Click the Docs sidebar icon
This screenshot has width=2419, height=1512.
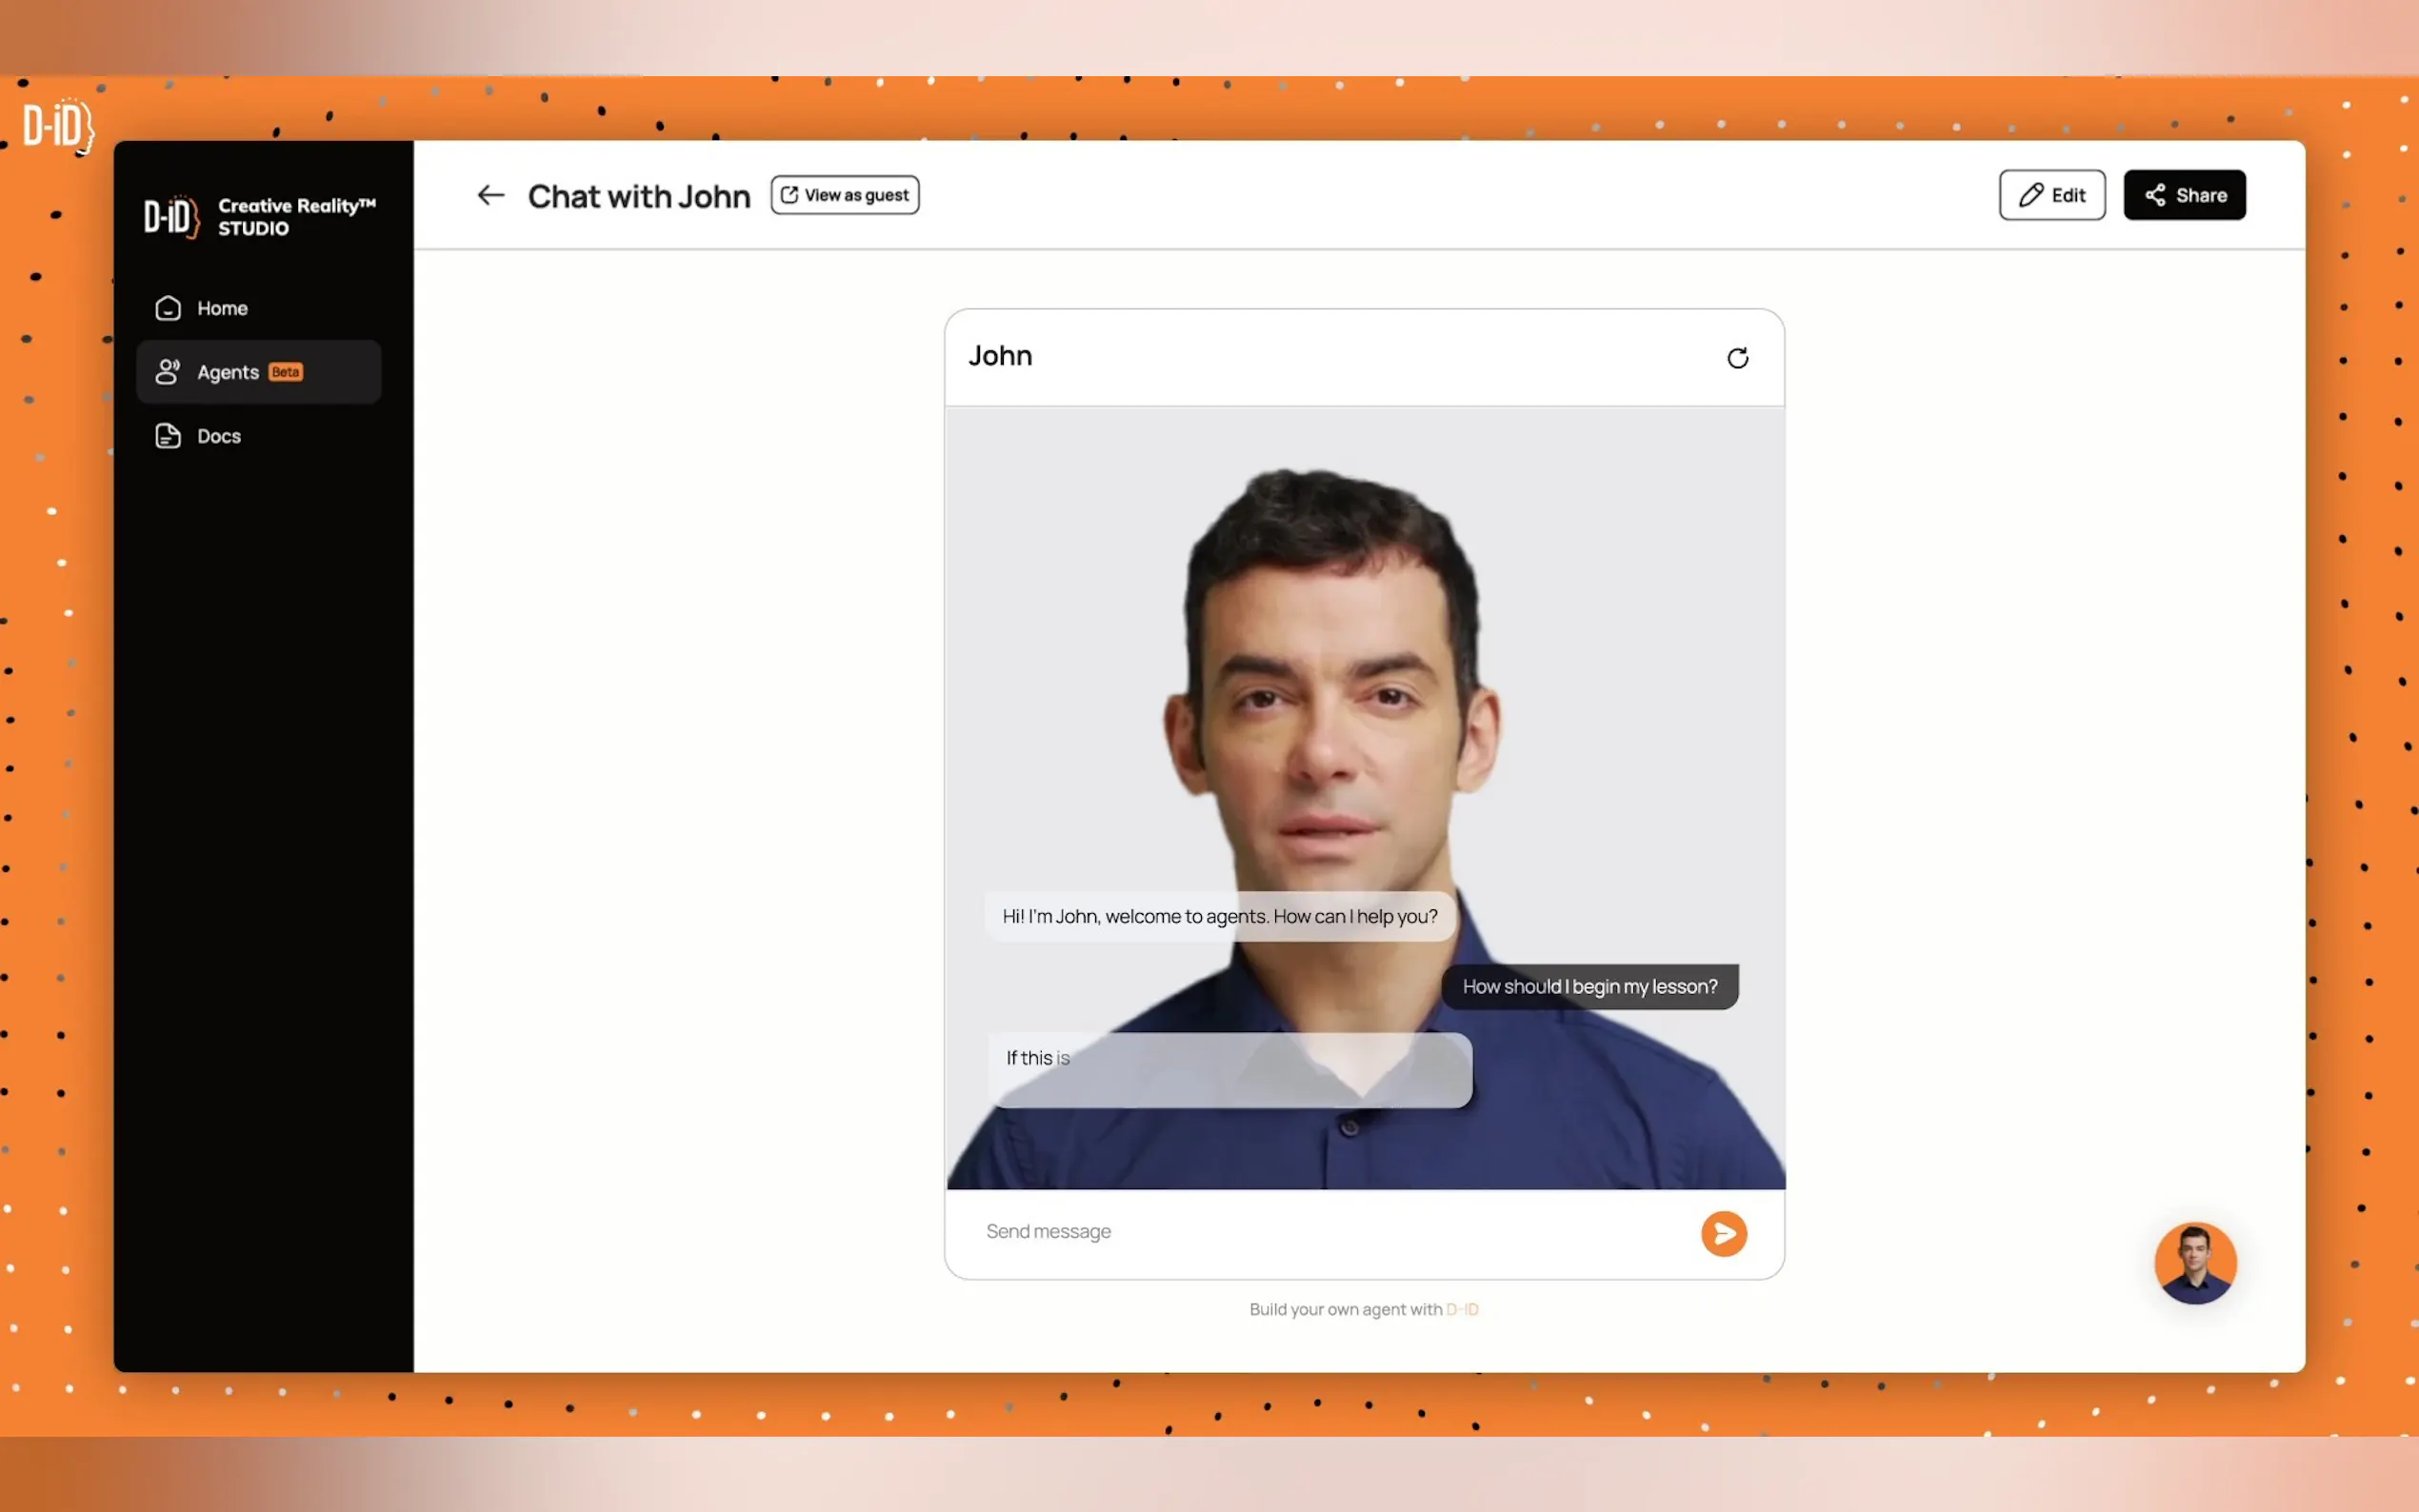(168, 436)
